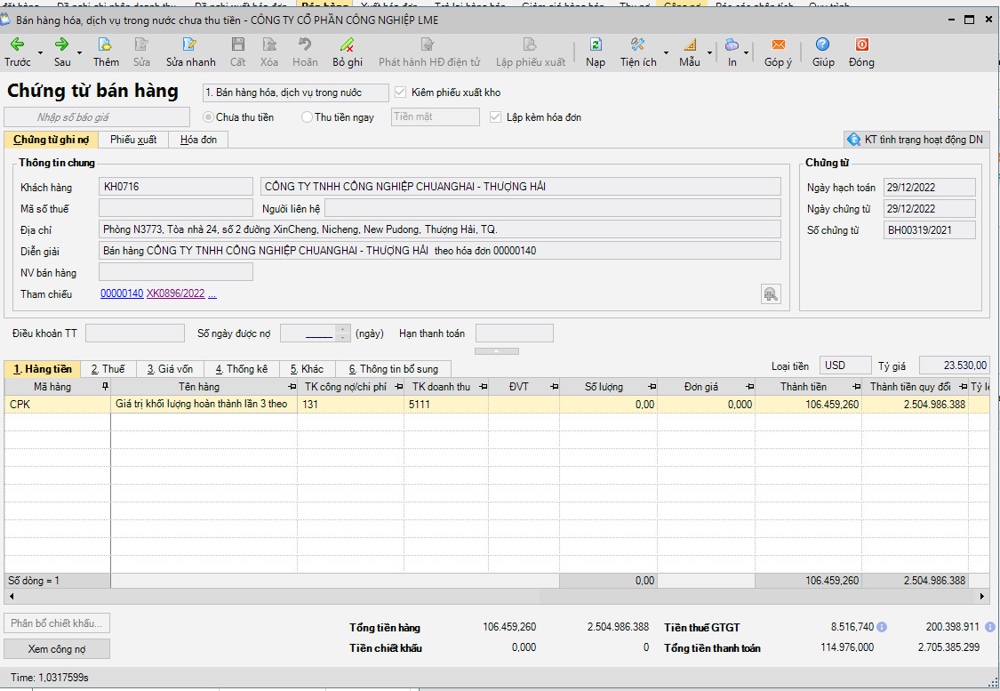
Task: Select Thu tiền ngay radio option
Action: pos(307,117)
